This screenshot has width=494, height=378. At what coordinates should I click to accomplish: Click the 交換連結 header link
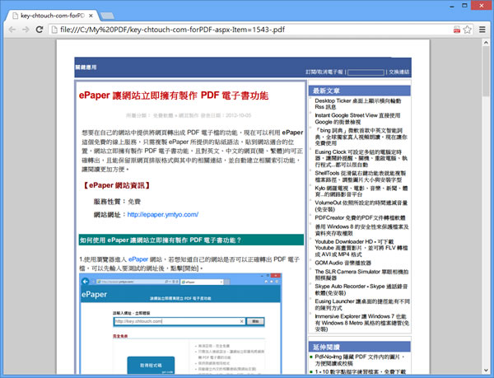(x=398, y=72)
